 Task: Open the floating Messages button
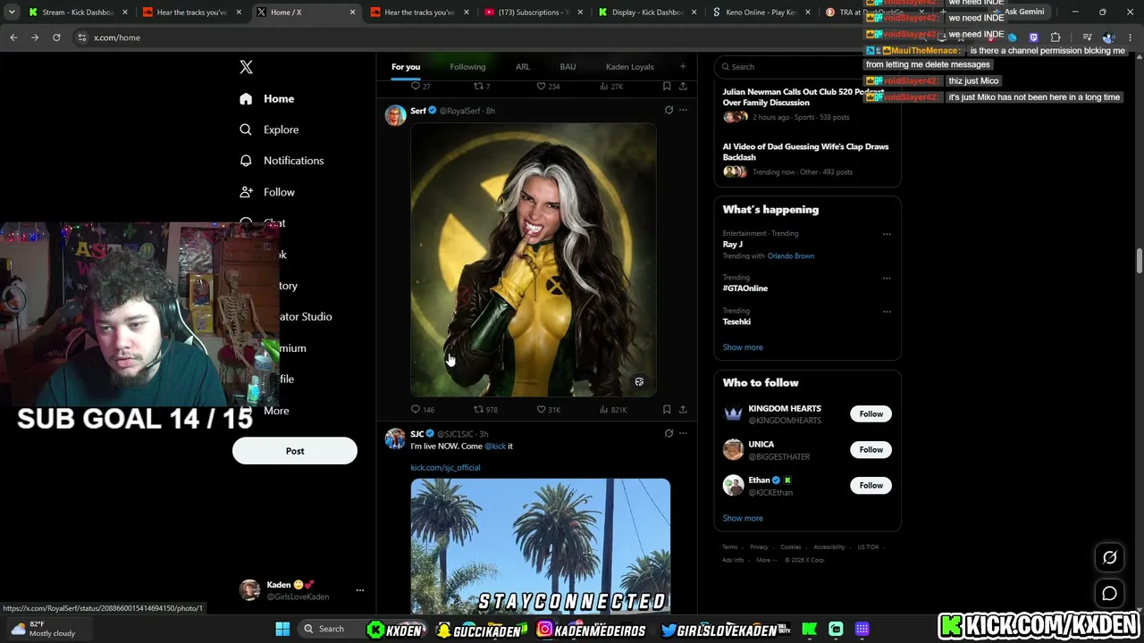[1109, 593]
